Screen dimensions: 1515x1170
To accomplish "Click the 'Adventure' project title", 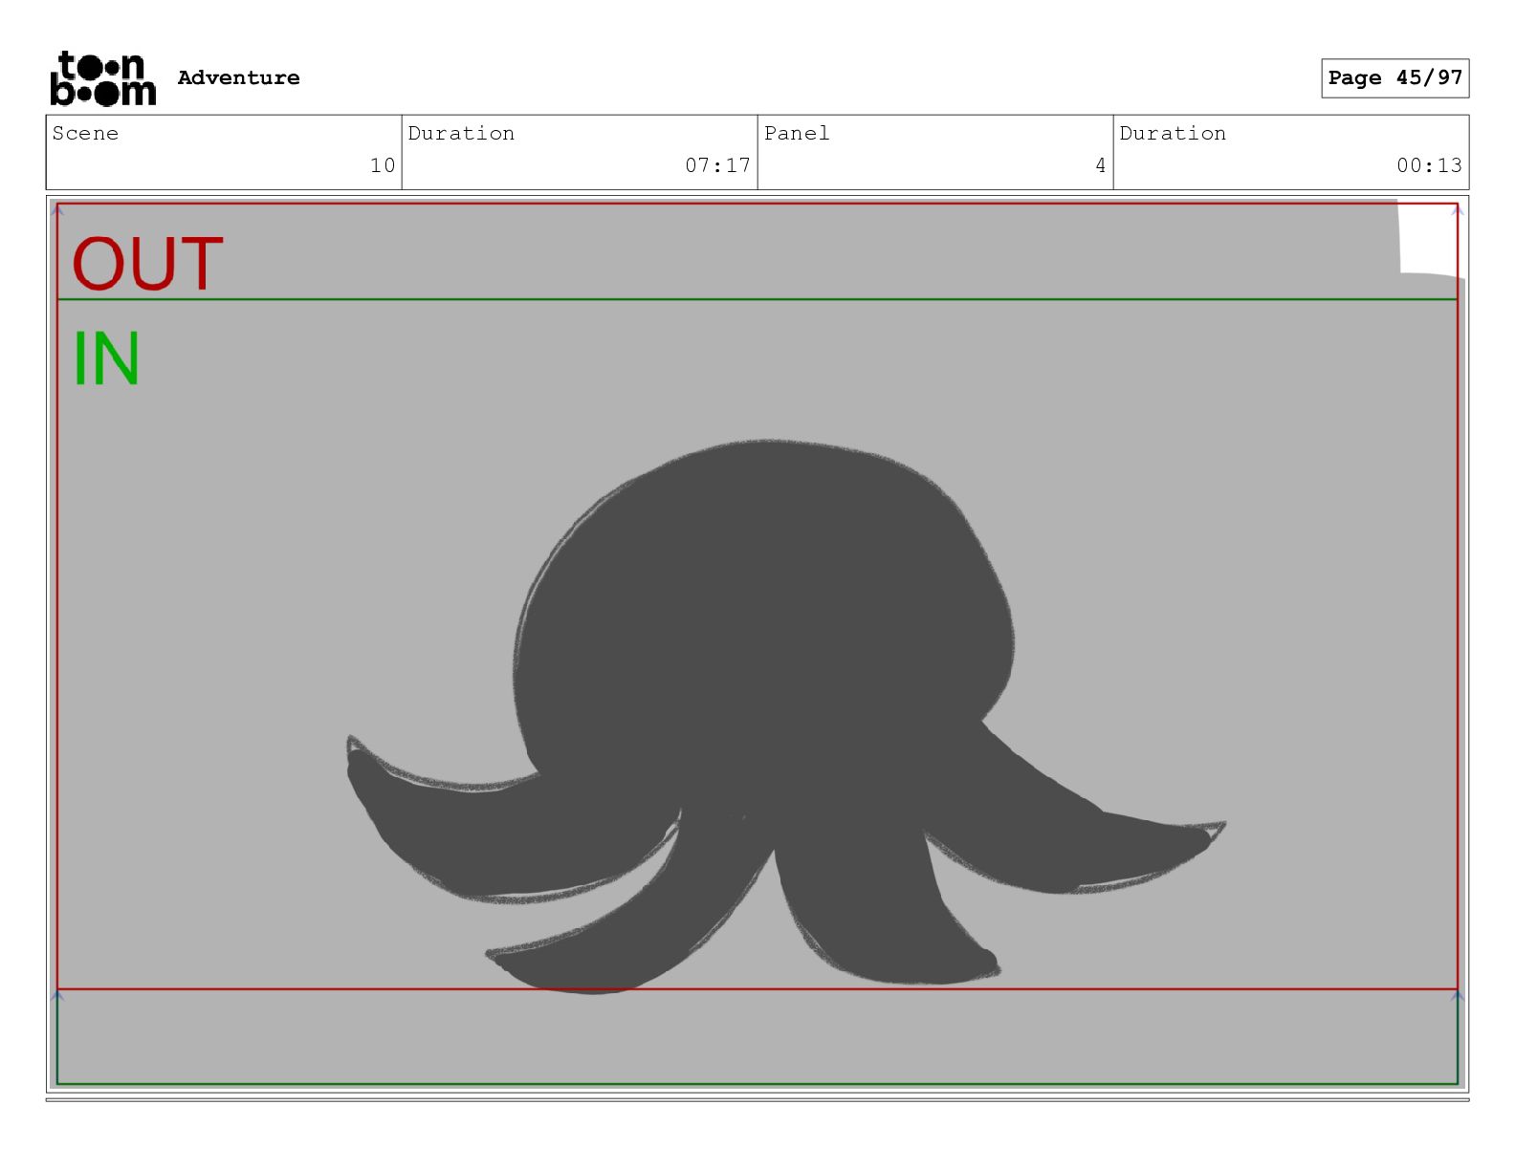I will pos(238,77).
